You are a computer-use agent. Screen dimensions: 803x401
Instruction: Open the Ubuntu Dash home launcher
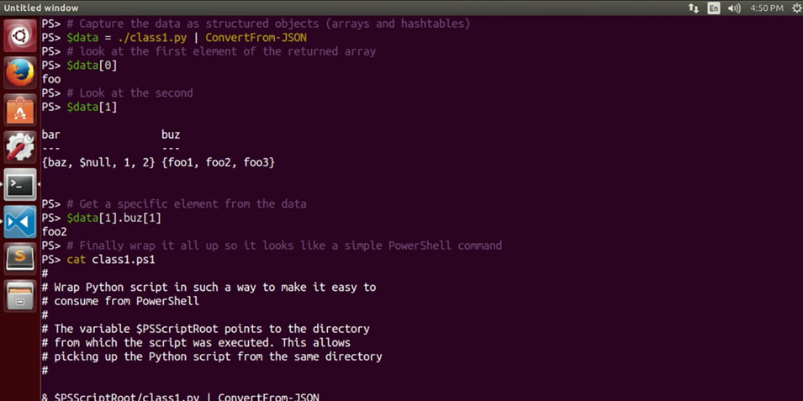[20, 36]
